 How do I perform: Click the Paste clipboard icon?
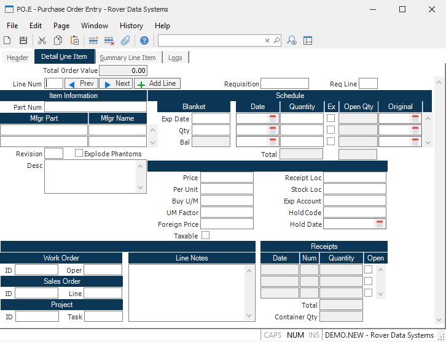click(74, 40)
